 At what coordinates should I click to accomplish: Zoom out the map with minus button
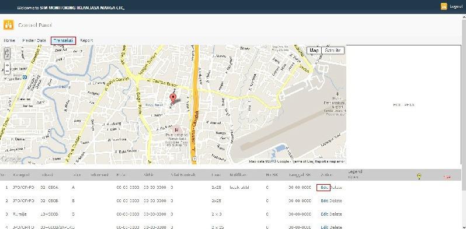[7, 71]
